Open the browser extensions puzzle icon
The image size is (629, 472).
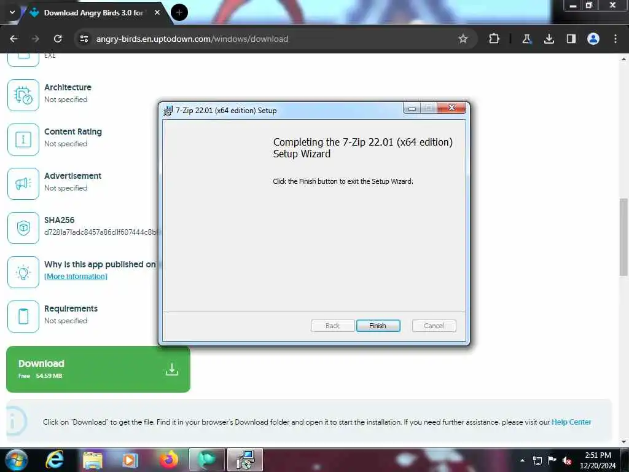(494, 39)
